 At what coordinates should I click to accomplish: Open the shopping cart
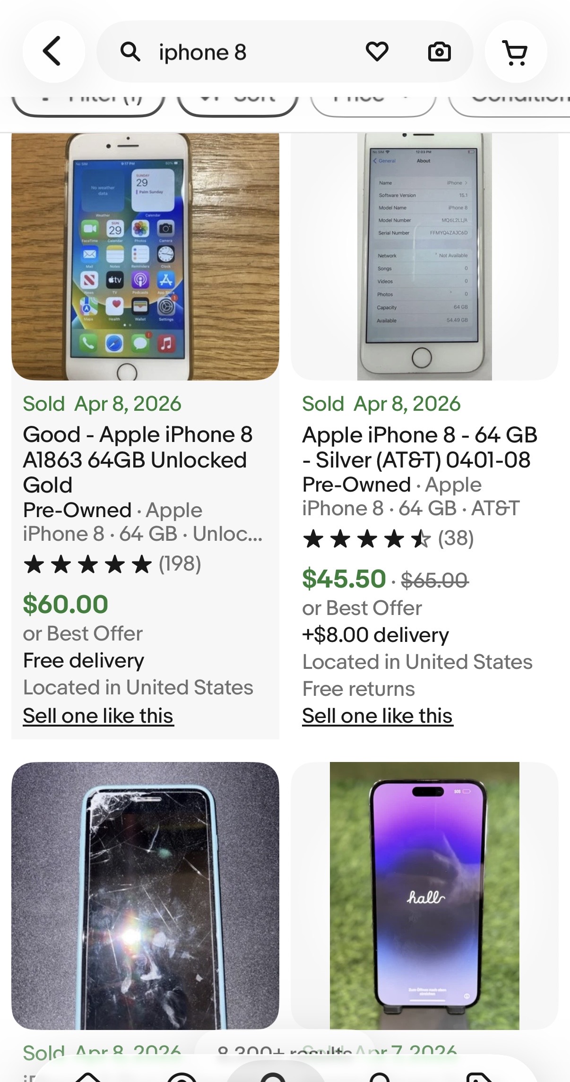(x=516, y=52)
